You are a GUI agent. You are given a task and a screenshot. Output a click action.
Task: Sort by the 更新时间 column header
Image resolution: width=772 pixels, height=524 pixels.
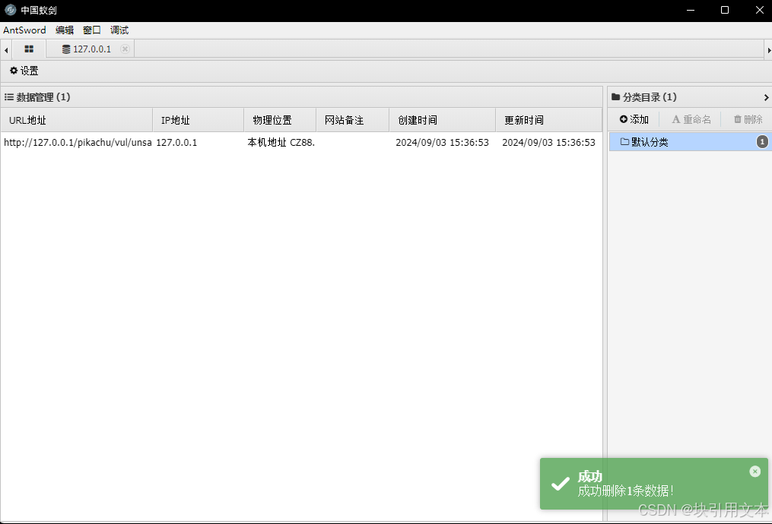549,121
